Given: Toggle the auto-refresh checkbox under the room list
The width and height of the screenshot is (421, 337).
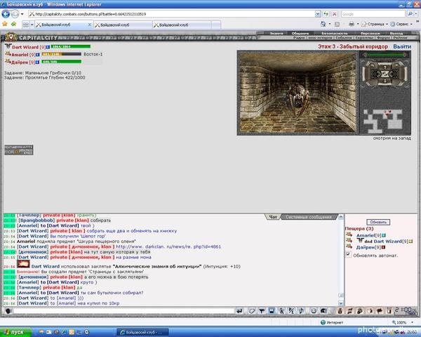Looking at the screenshot, I should pos(348,254).
